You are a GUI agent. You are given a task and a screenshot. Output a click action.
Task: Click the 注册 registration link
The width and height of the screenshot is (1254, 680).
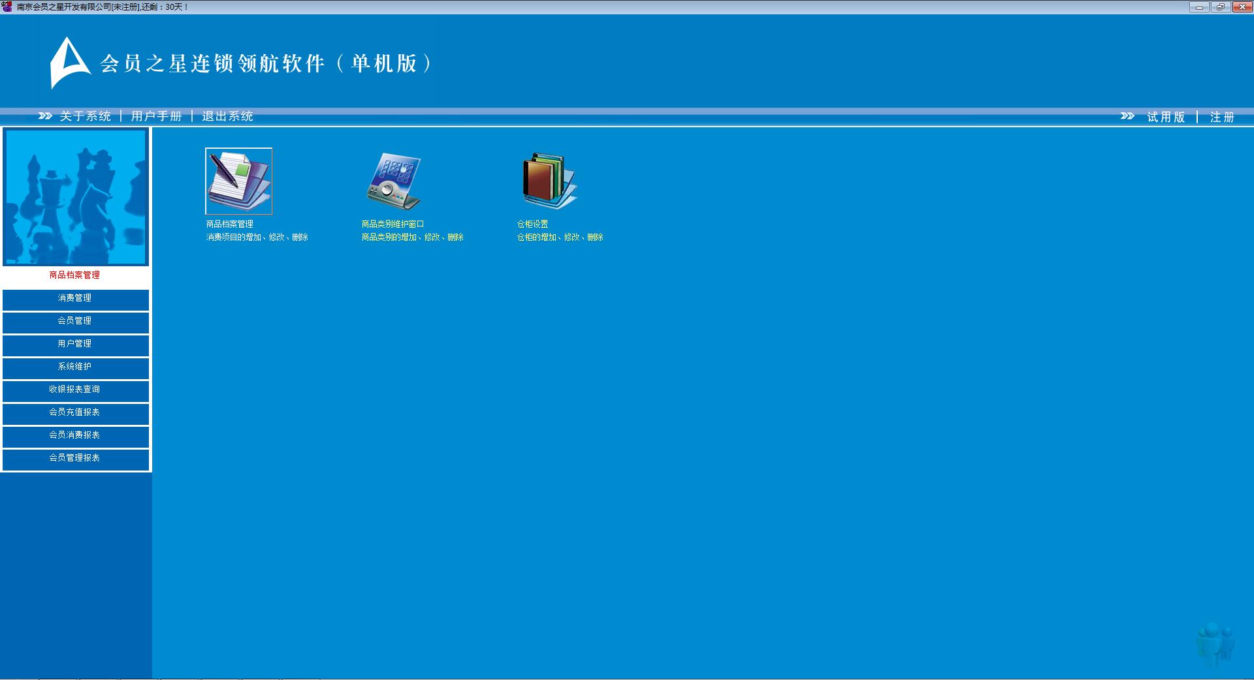[1222, 117]
